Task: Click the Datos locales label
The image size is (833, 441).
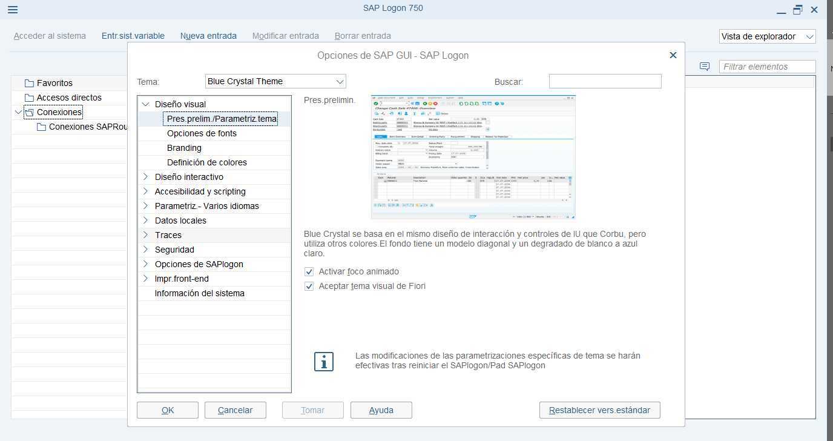Action: coord(180,220)
